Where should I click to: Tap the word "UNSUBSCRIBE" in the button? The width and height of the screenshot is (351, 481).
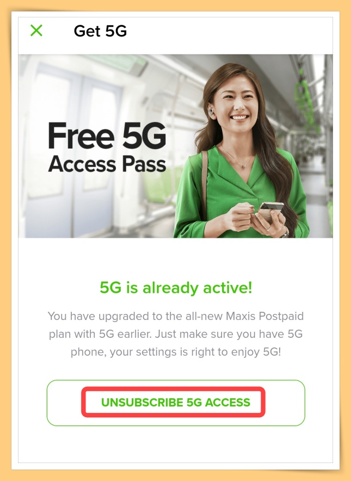[143, 403]
